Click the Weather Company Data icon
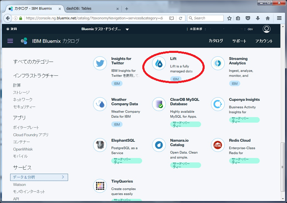This screenshot has height=203, width=287. (x=100, y=104)
